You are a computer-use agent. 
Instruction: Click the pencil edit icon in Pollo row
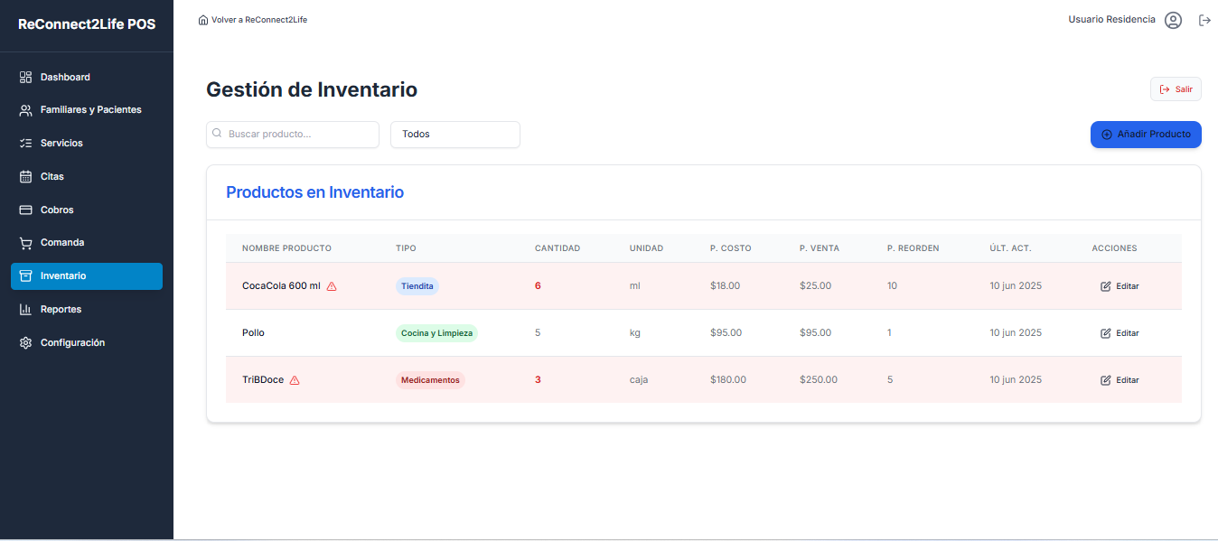click(1106, 333)
